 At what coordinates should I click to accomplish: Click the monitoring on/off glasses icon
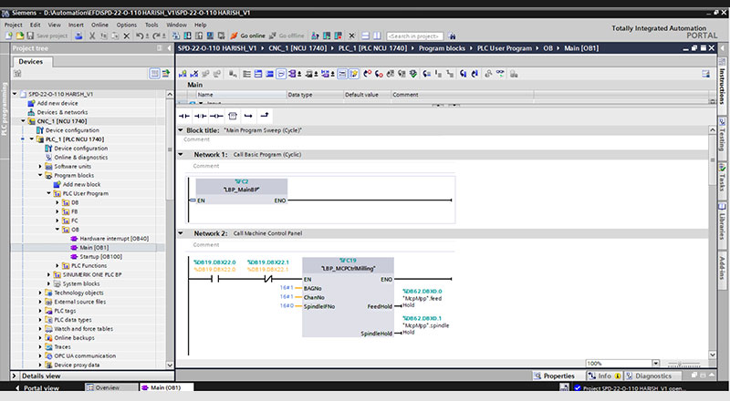coord(500,74)
